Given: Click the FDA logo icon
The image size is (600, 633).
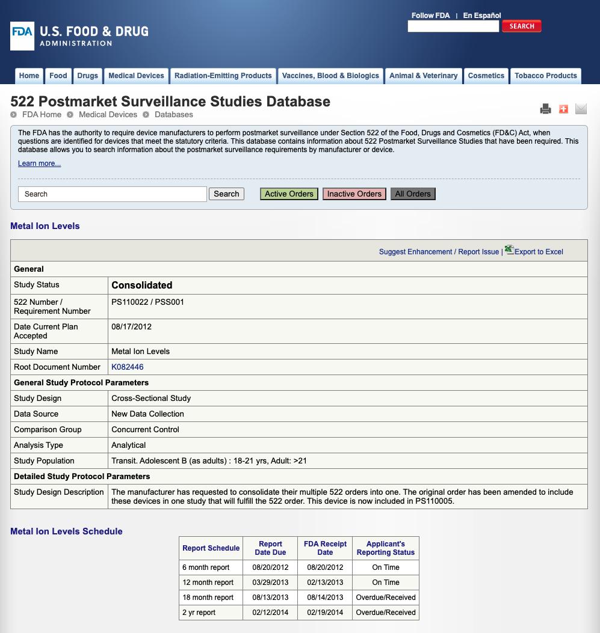Looking at the screenshot, I should (22, 36).
